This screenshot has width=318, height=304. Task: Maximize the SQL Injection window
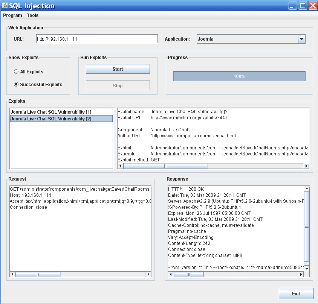pyautogui.click(x=303, y=6)
